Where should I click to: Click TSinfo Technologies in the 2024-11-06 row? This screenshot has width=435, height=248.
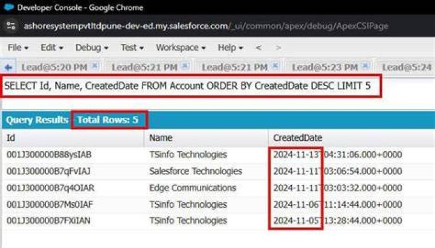click(x=188, y=204)
